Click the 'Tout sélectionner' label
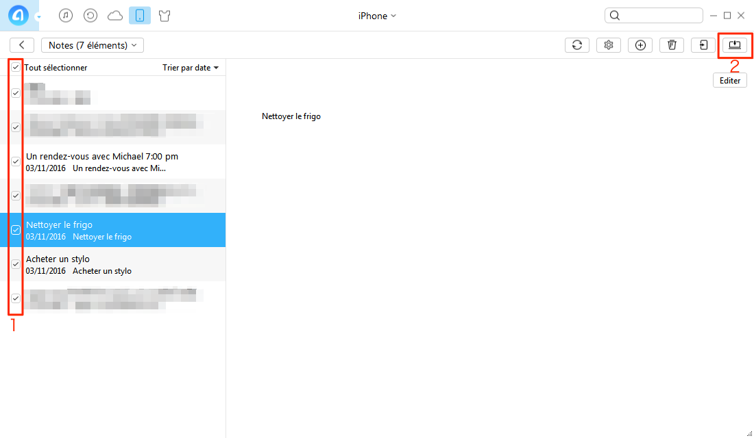Image resolution: width=754 pixels, height=438 pixels. pyautogui.click(x=56, y=68)
